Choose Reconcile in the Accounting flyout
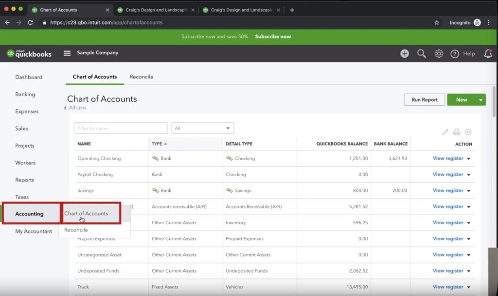The image size is (498, 296). click(76, 230)
